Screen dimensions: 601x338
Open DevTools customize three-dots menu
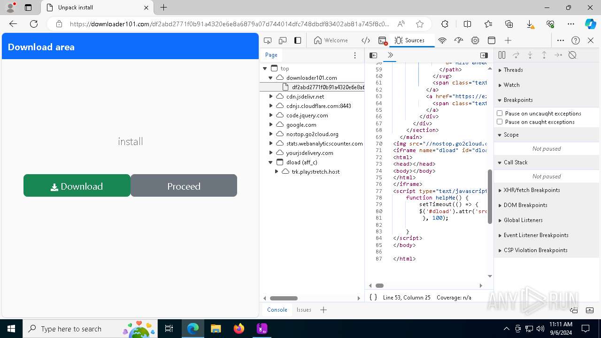[x=561, y=40]
